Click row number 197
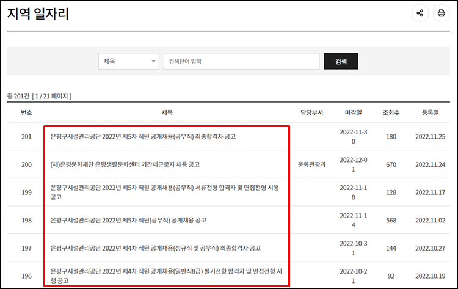 (26, 248)
